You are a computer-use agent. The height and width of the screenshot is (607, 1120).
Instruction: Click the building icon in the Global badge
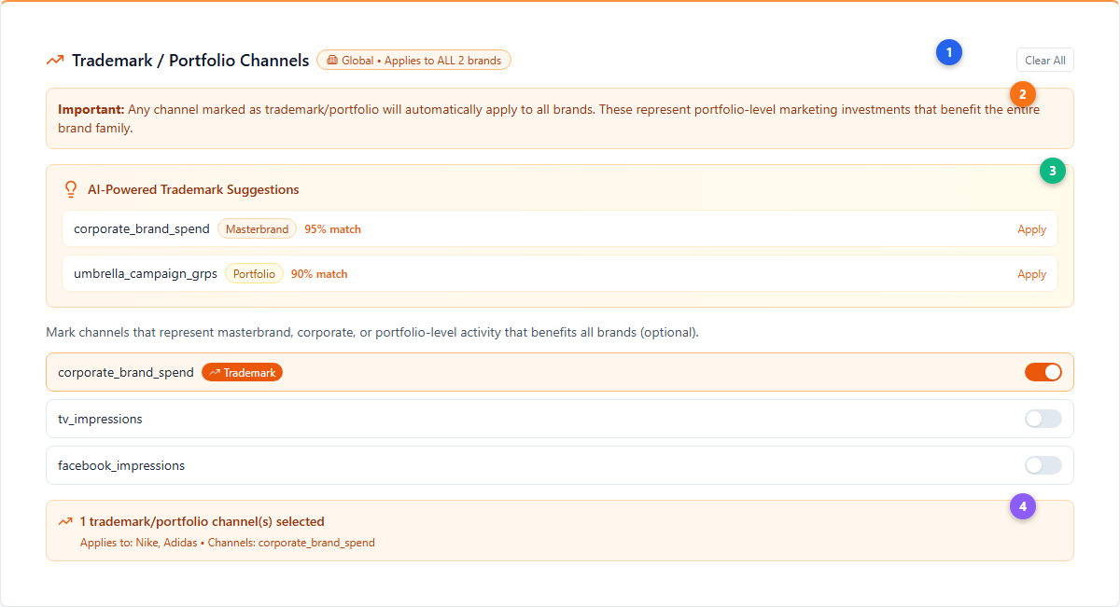[331, 61]
